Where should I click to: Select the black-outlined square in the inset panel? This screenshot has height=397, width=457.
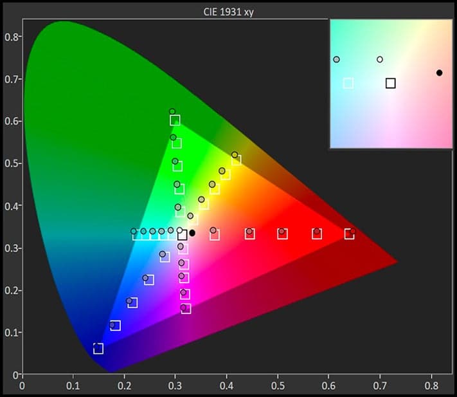click(391, 83)
